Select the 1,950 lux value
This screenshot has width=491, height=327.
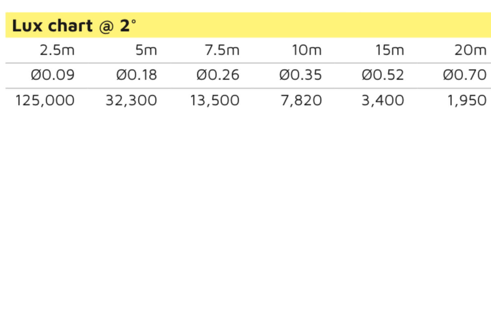[x=467, y=100]
